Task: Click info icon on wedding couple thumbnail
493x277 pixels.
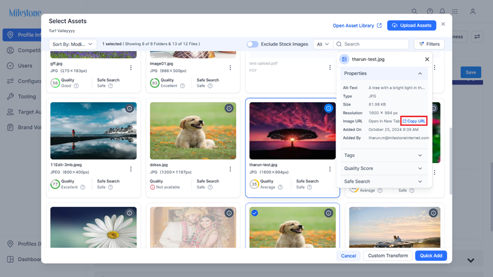Action: pyautogui.click(x=229, y=213)
